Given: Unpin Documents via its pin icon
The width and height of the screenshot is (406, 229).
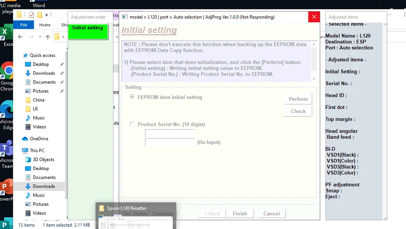Looking at the screenshot, I should [62, 82].
